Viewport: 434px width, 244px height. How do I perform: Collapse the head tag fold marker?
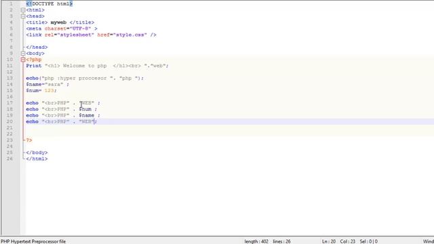tap(23, 16)
